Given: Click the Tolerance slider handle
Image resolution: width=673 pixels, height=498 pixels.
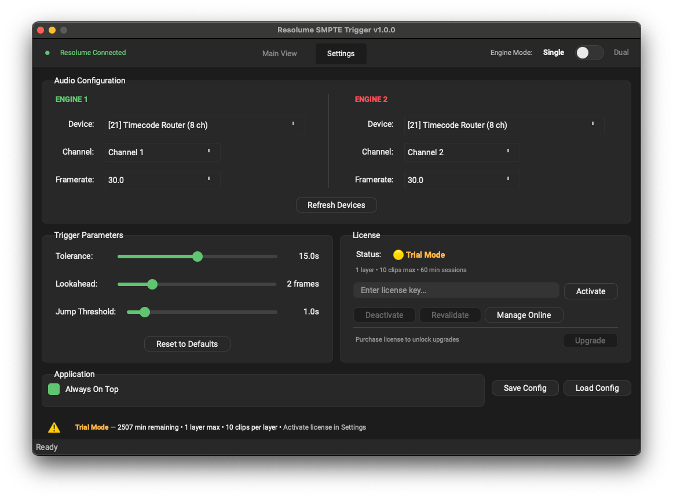Looking at the screenshot, I should tap(197, 257).
